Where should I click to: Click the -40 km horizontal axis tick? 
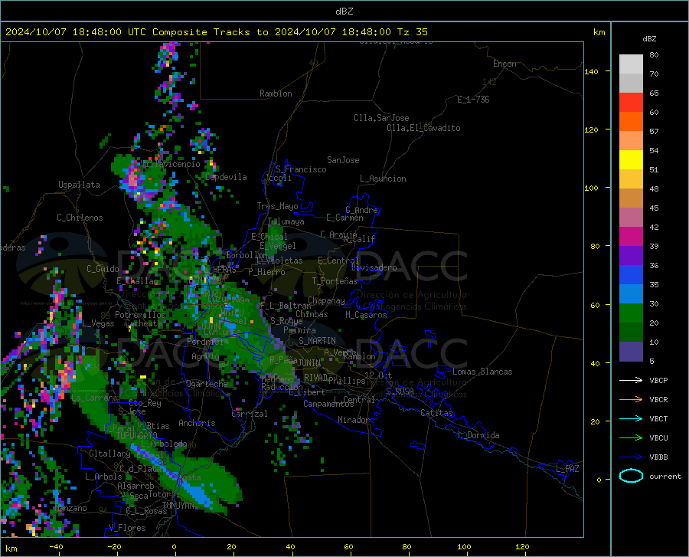(56, 546)
